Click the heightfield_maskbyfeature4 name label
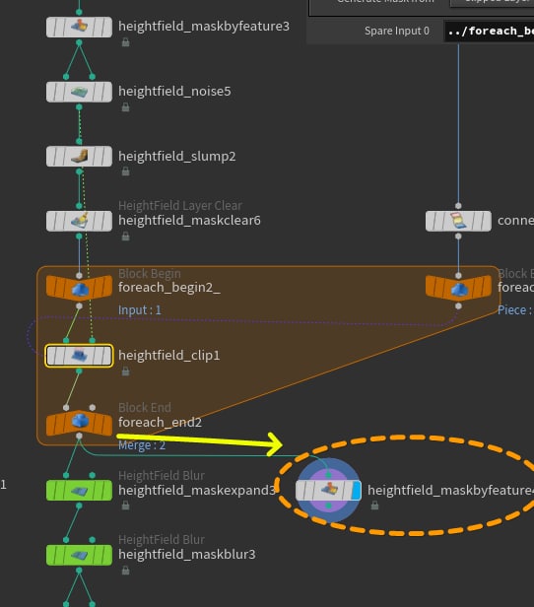 451,491
